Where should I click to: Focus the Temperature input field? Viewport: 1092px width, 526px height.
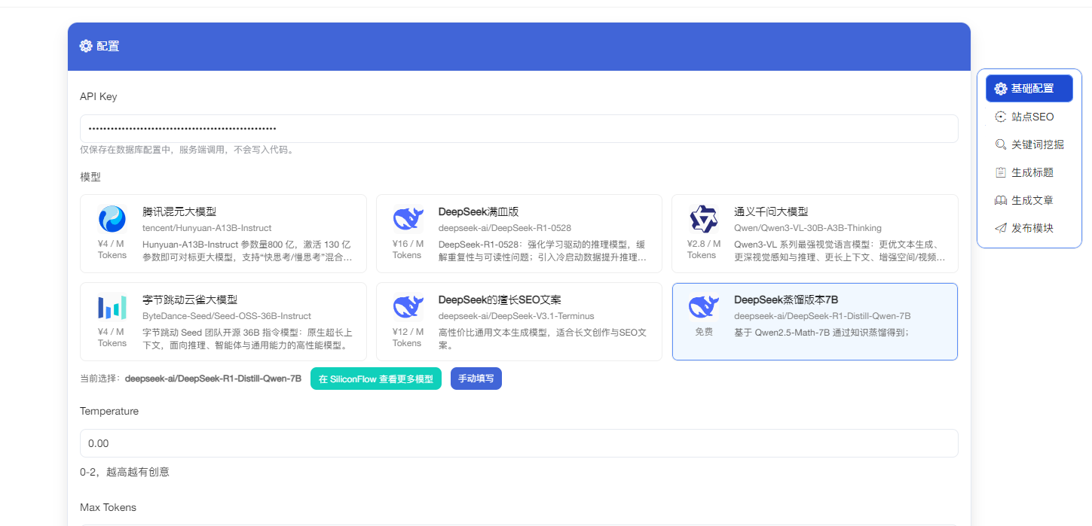pos(518,443)
